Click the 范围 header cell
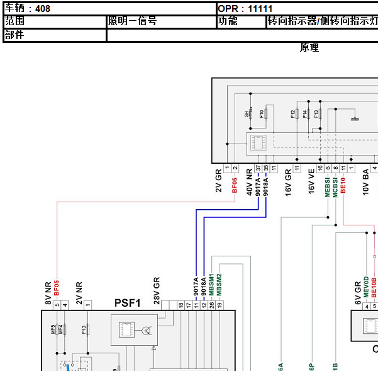Viewport: 378px width, 371px height. click(x=55, y=21)
